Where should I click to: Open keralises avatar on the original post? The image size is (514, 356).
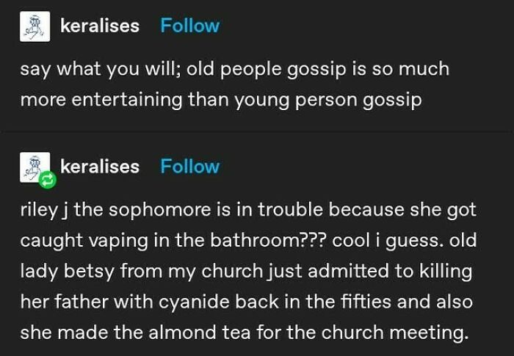pos(35,26)
